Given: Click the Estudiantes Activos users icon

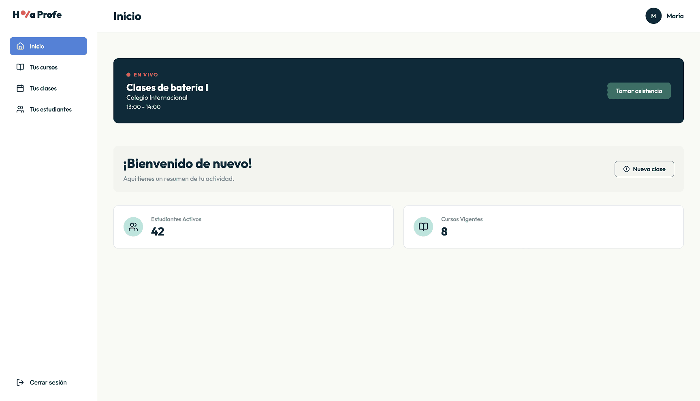Looking at the screenshot, I should (x=133, y=227).
